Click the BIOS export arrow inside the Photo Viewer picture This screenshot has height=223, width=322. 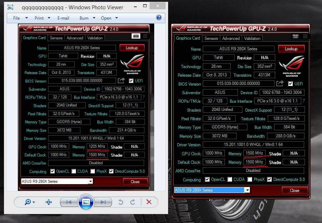(121, 81)
